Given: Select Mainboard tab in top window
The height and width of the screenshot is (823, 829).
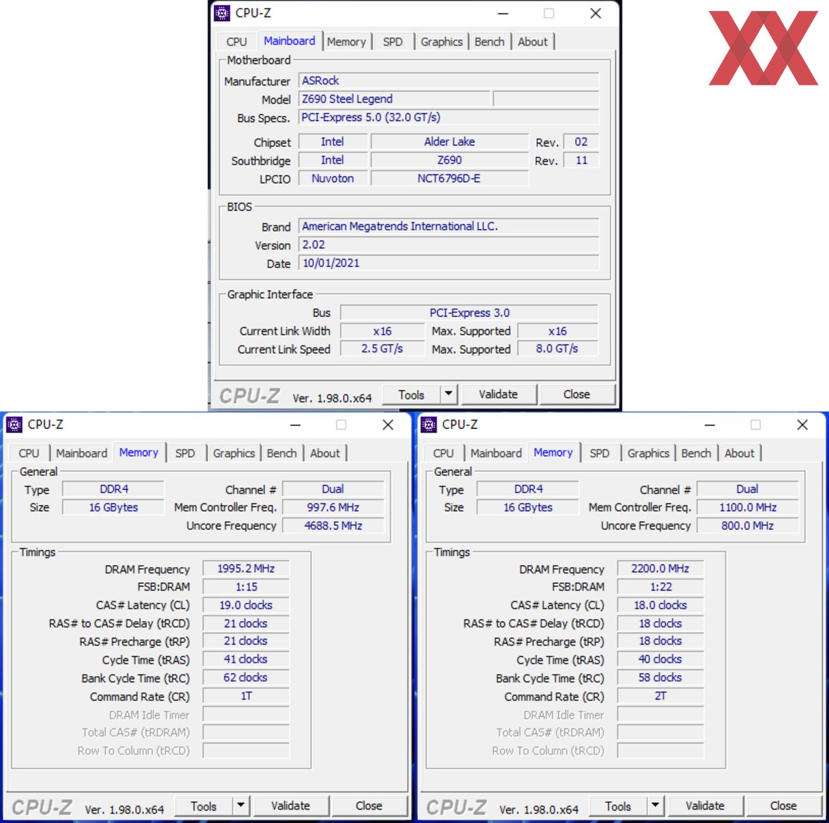Looking at the screenshot, I should [x=290, y=41].
